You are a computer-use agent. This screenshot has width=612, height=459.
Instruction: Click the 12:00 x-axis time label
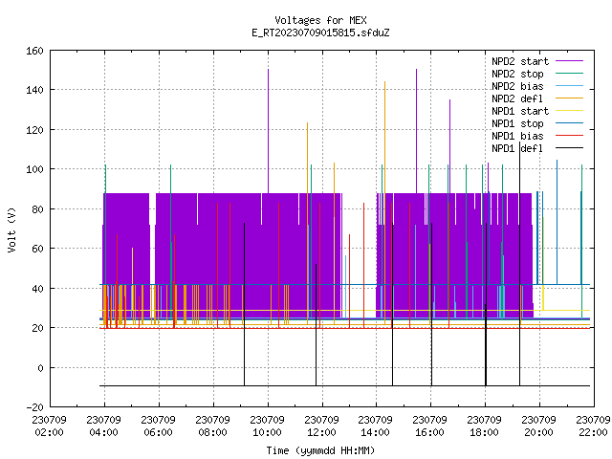321,432
